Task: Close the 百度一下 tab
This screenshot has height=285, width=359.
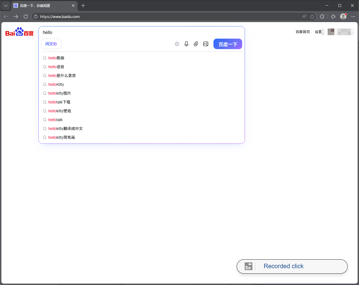Action: [x=73, y=6]
